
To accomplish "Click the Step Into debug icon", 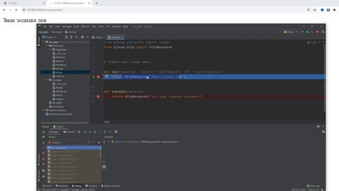I will point(90,132).
